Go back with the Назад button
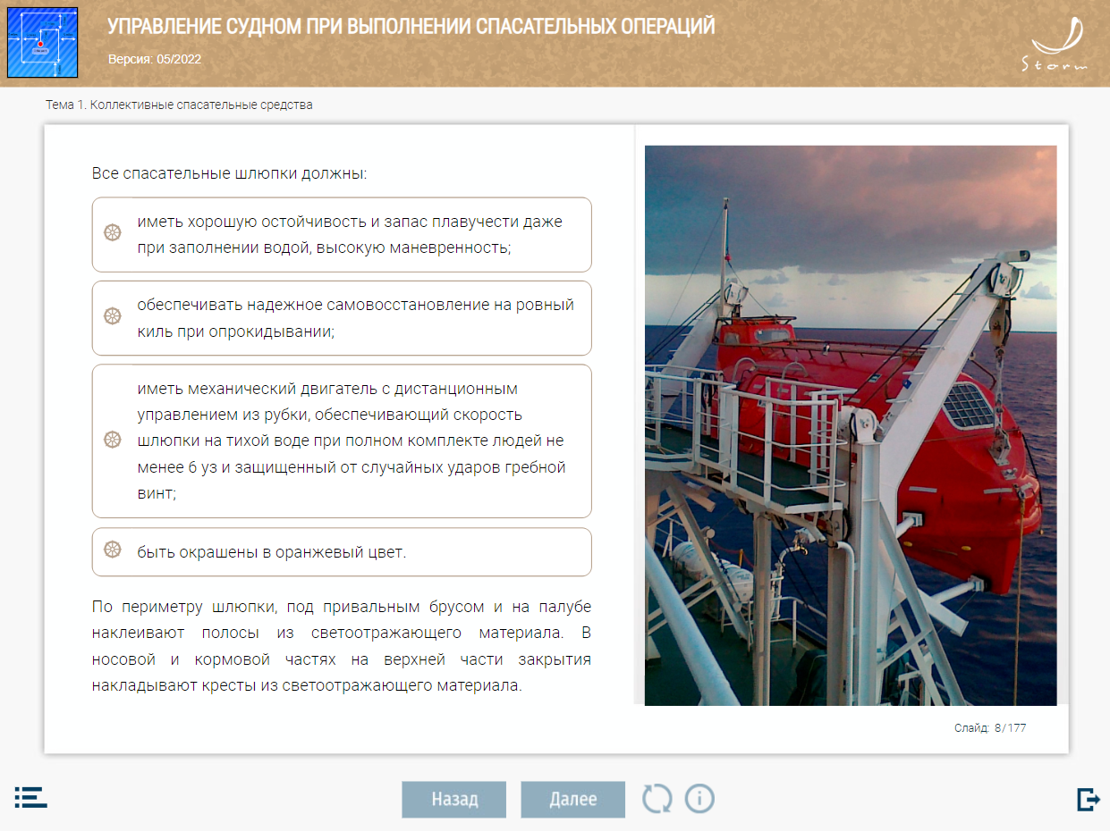Viewport: 1110px width, 831px height. click(x=454, y=799)
